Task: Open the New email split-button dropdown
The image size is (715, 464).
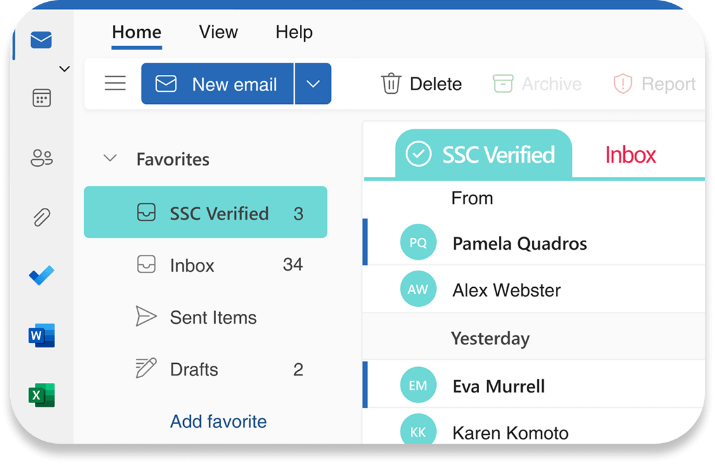Action: (312, 83)
